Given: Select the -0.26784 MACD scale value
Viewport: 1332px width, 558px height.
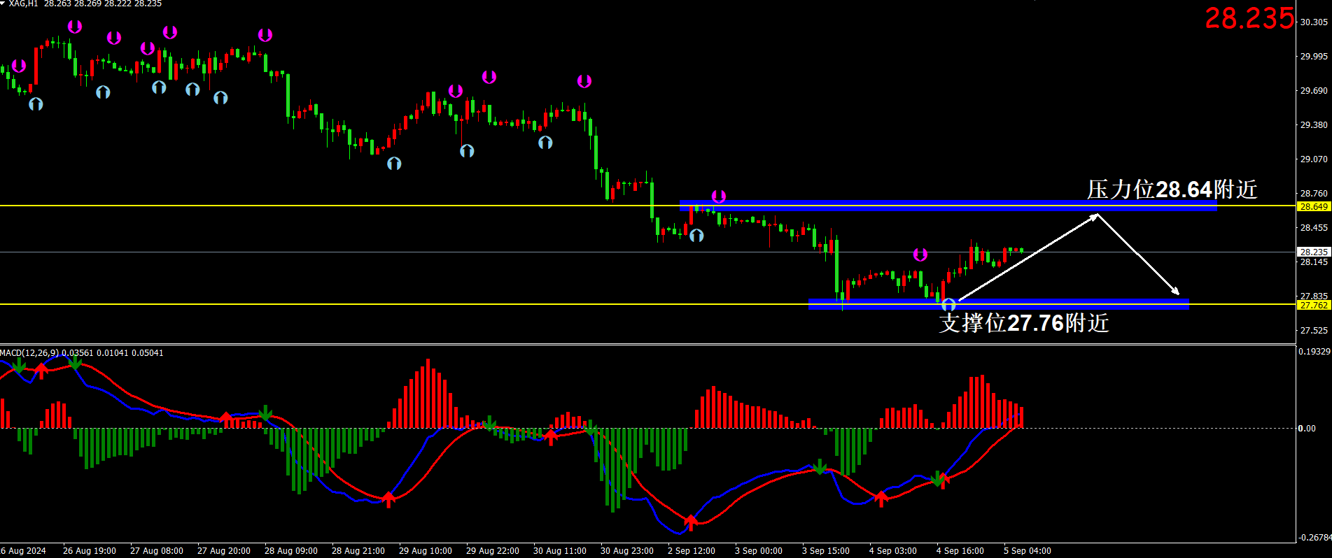Looking at the screenshot, I should click(1315, 538).
